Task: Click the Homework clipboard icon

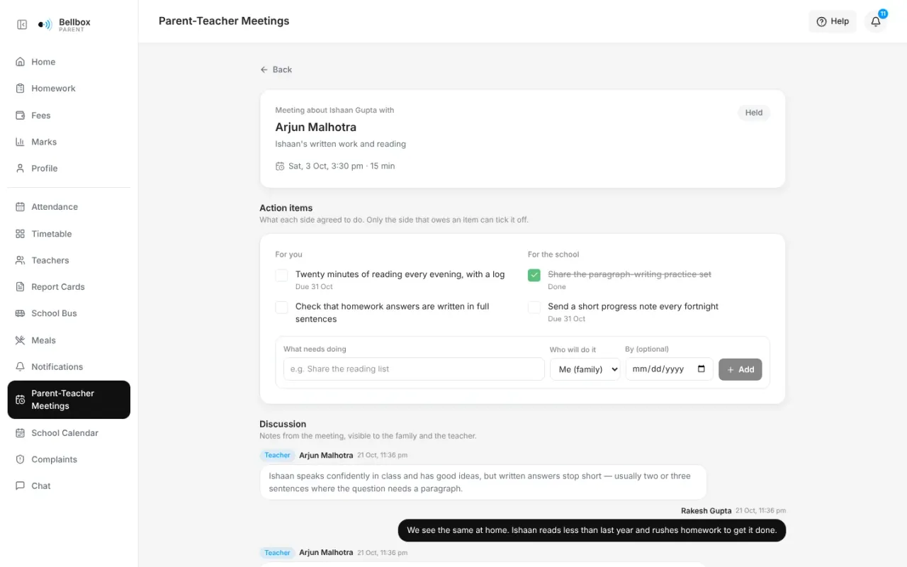Action: [x=20, y=89]
